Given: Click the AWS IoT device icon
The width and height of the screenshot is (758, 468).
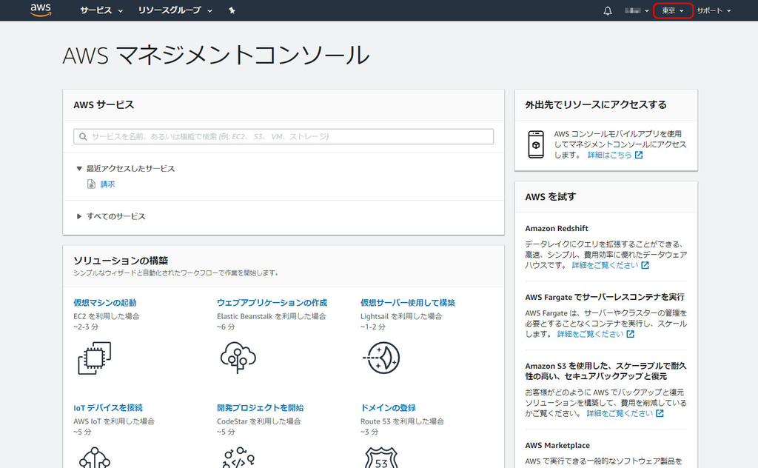Looking at the screenshot, I should point(94,458).
